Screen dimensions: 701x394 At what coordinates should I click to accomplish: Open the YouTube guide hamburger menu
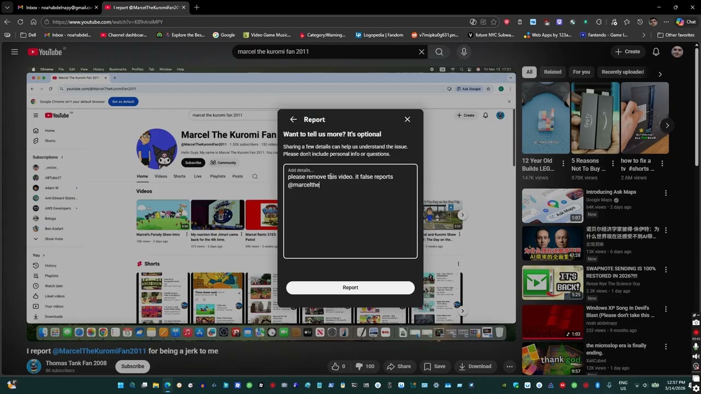[x=14, y=51]
